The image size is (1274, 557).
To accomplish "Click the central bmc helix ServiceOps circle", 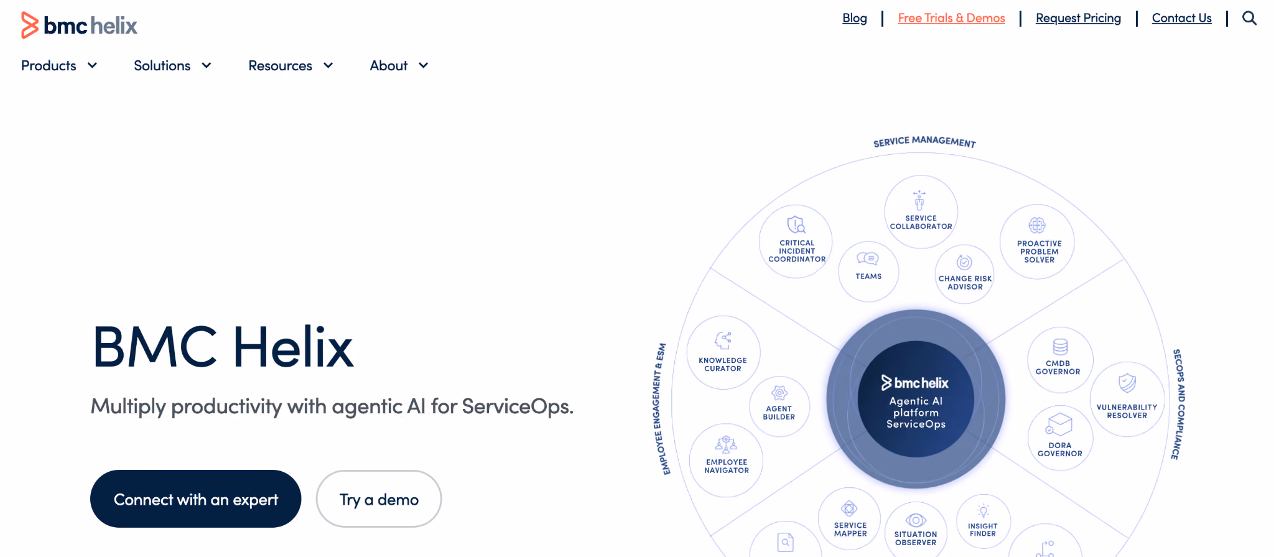I will (x=916, y=399).
